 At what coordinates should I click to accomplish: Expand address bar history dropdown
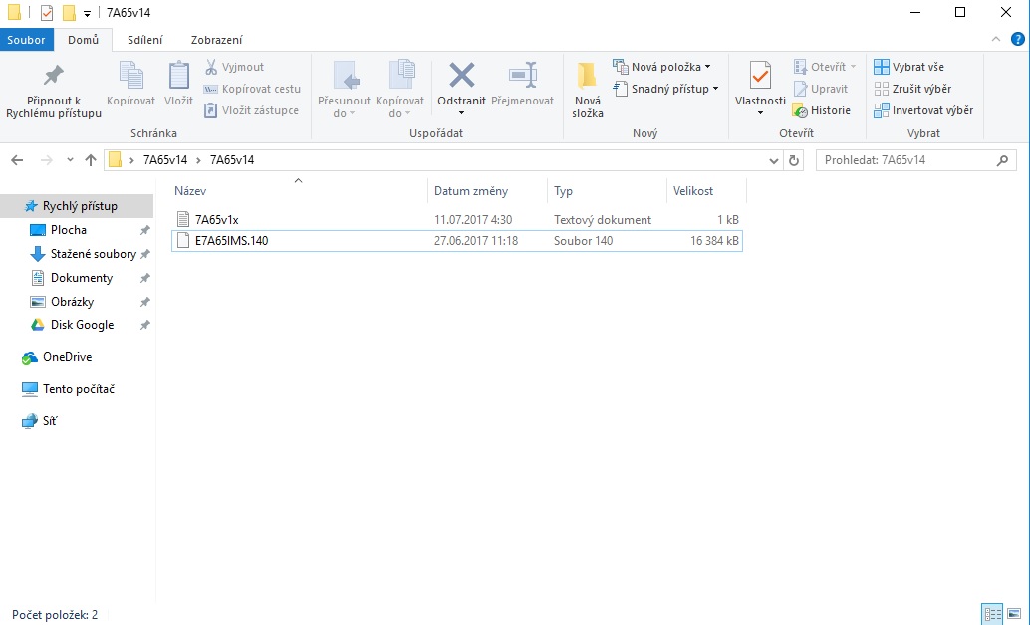click(775, 160)
